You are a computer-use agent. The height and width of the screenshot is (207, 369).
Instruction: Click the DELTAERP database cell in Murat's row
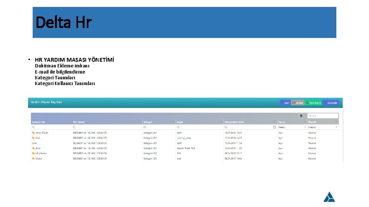tap(90, 159)
